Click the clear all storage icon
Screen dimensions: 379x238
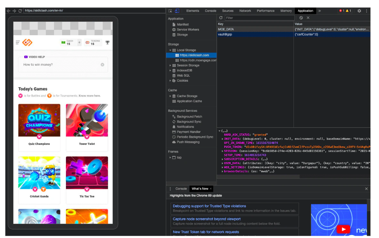coord(301,18)
